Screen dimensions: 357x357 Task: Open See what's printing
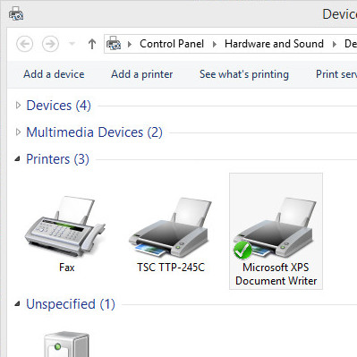[244, 74]
